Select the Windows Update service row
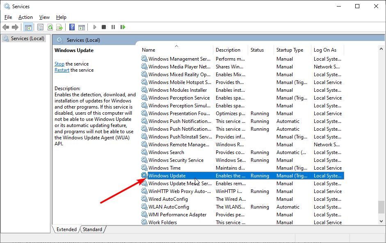 click(x=242, y=176)
